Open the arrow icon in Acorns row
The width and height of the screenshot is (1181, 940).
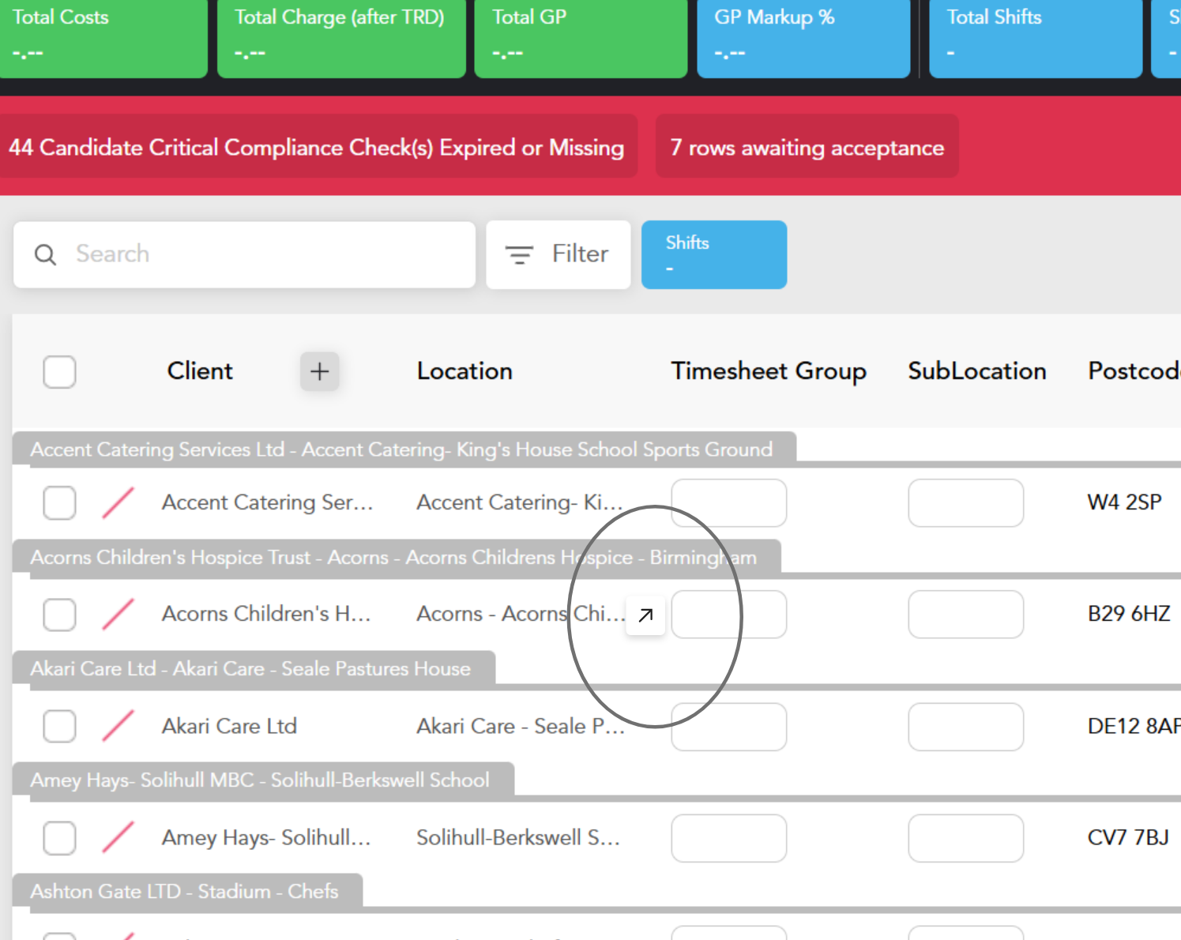[645, 615]
